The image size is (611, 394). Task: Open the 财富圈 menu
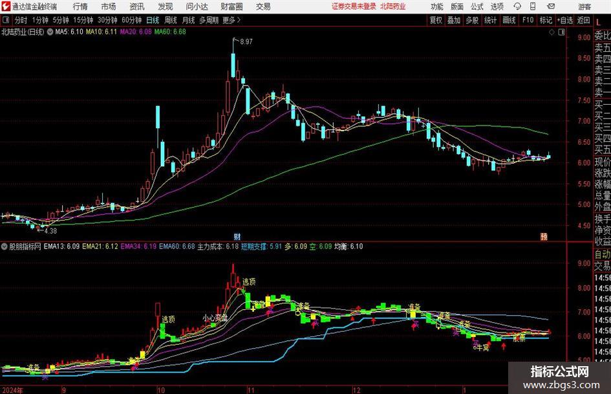pyautogui.click(x=231, y=6)
